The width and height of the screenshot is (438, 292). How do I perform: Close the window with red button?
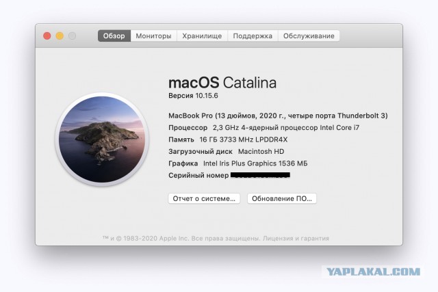pos(47,36)
